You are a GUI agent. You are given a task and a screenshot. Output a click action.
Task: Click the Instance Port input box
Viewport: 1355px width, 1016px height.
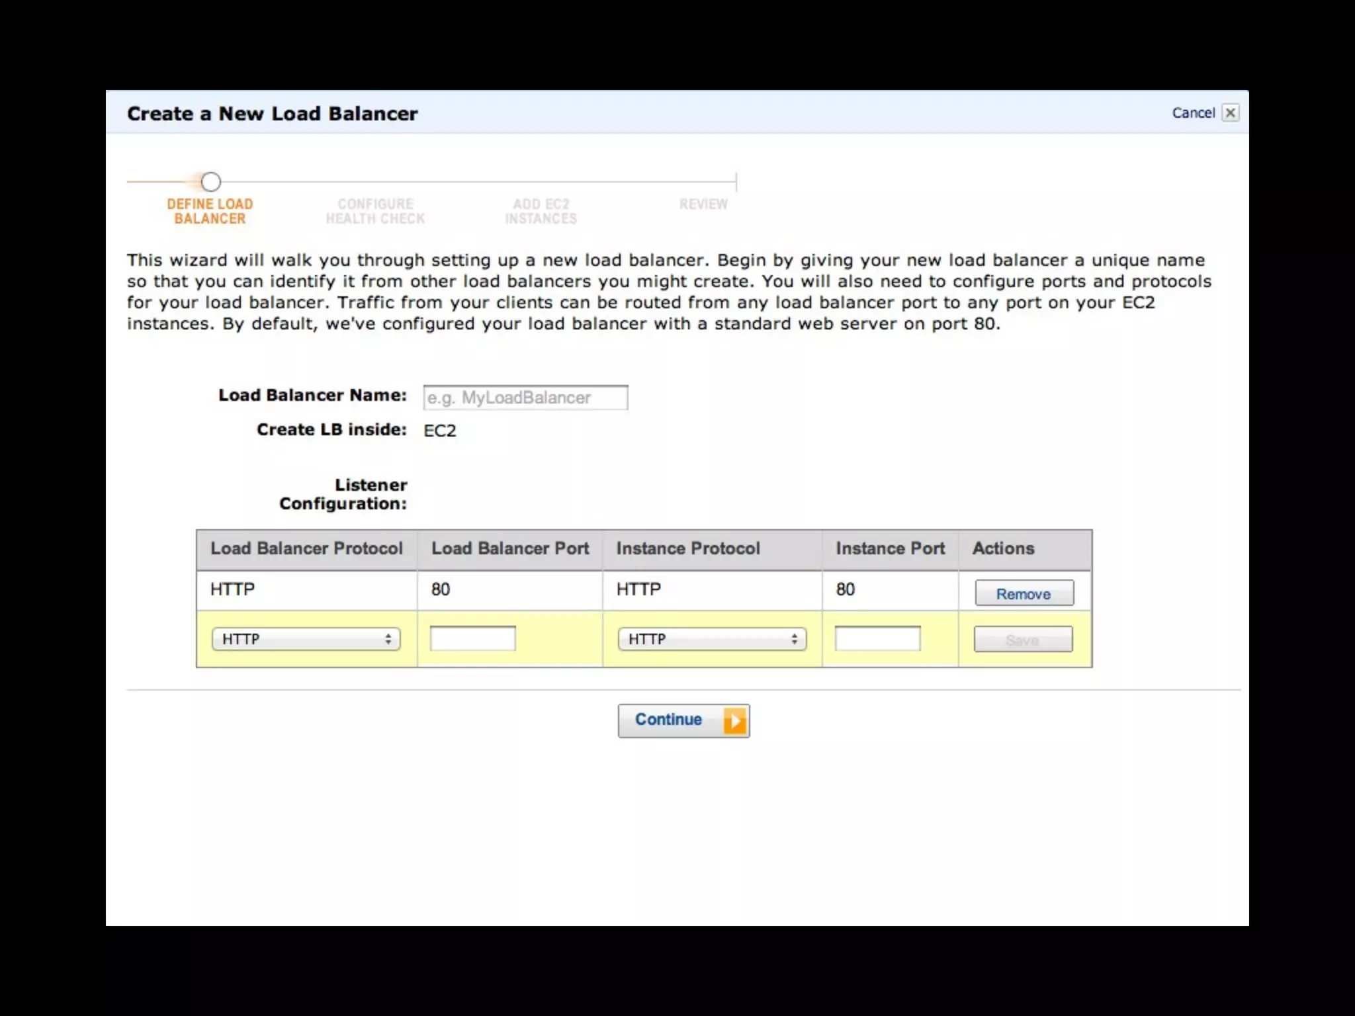877,638
